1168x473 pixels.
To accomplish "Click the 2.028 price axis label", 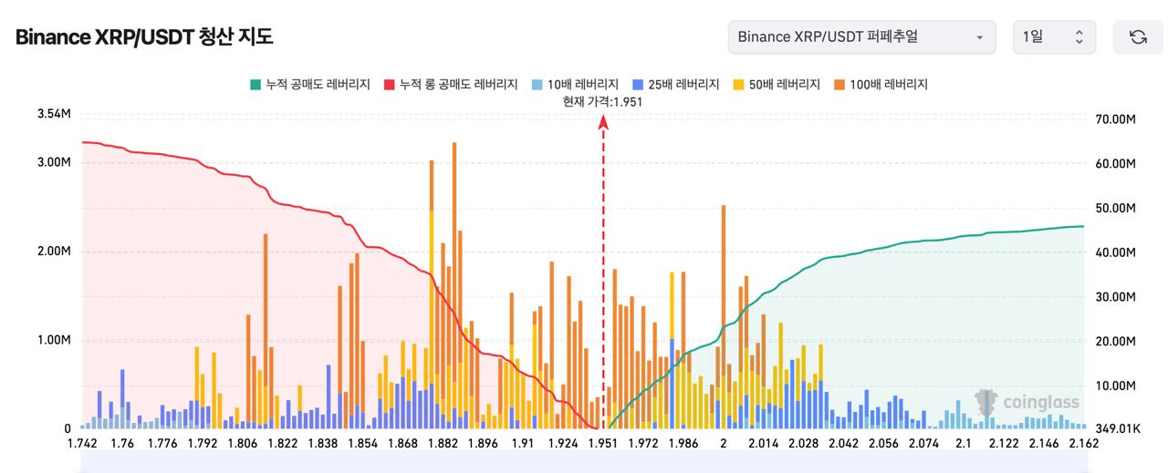I will 803,444.
